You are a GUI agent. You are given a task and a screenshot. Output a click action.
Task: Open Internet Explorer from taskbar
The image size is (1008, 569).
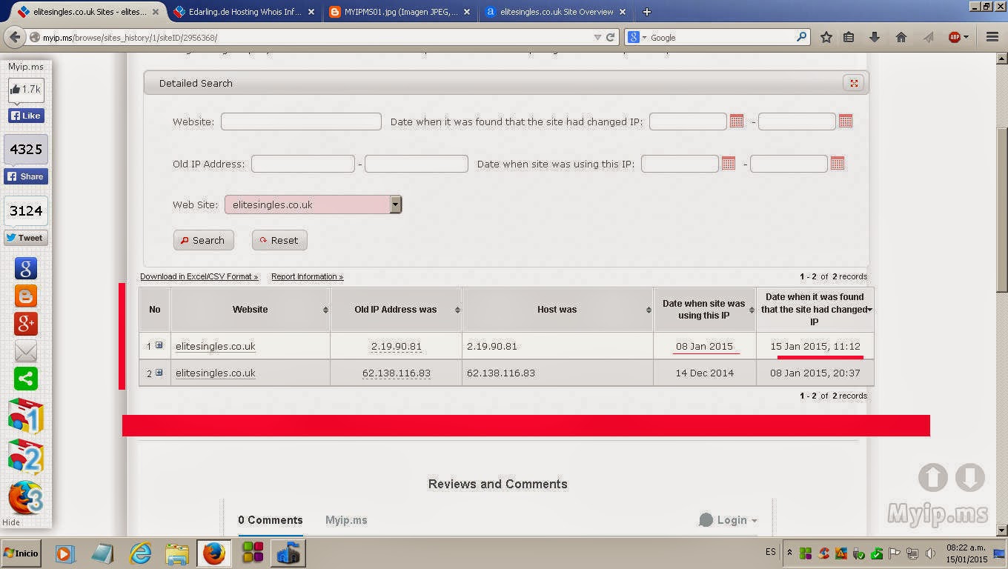pyautogui.click(x=140, y=553)
